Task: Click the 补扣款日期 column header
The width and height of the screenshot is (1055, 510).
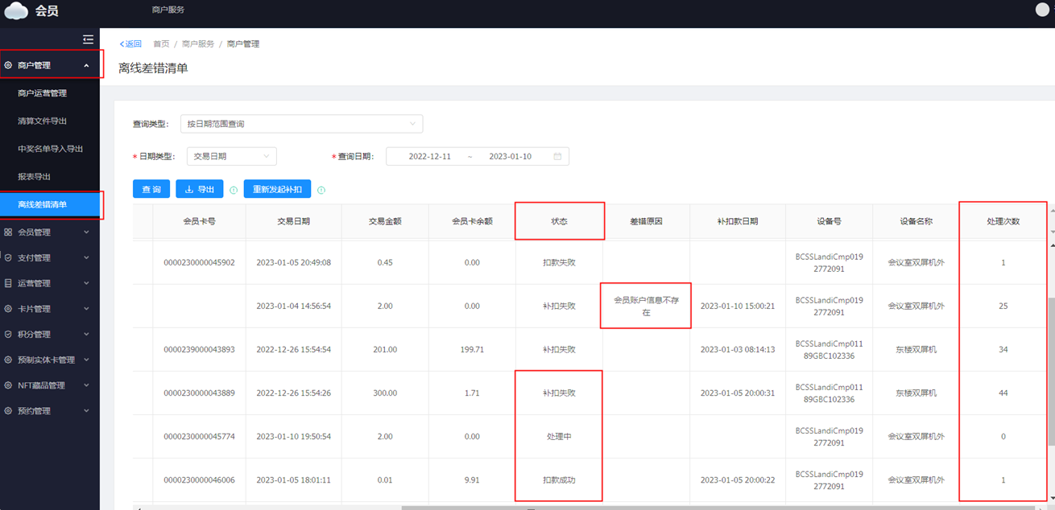Action: 737,221
